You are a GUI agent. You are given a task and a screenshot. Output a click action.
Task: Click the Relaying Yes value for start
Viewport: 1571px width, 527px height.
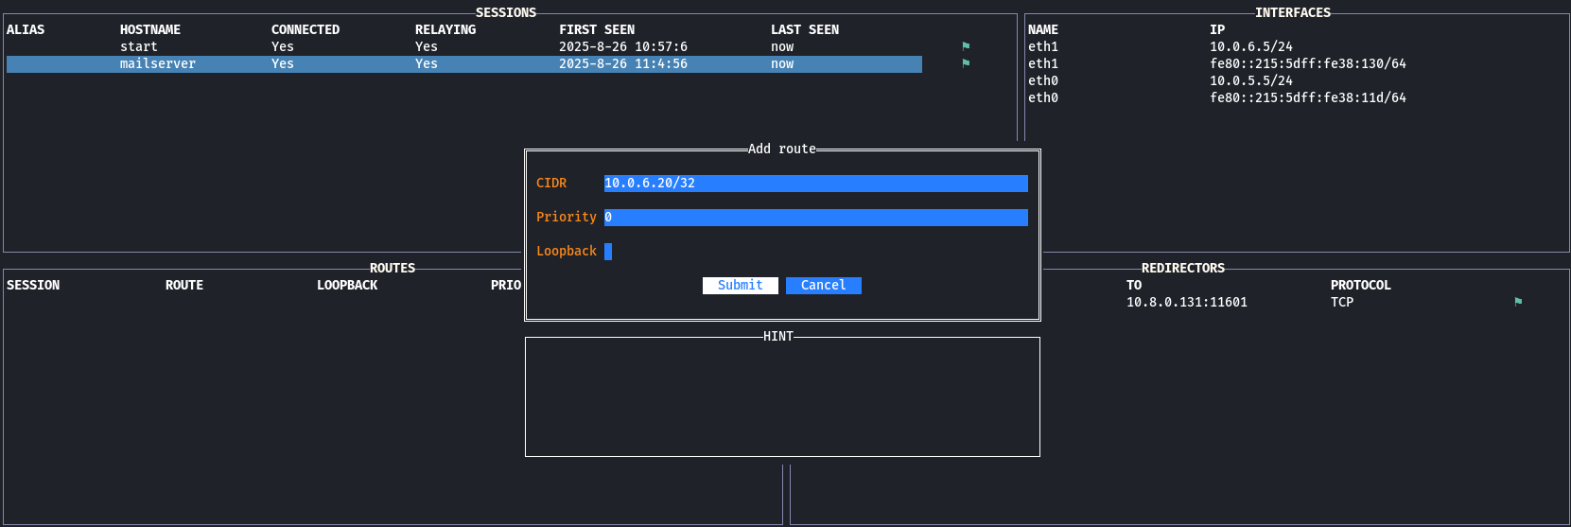(427, 46)
